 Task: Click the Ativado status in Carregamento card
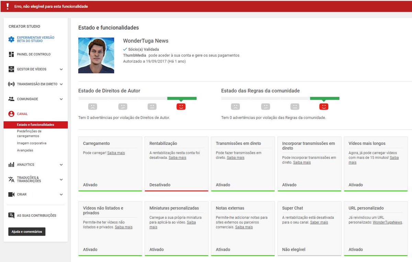pos(90,185)
